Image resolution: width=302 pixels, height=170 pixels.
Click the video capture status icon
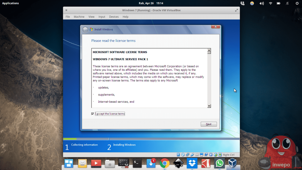(x=206, y=155)
